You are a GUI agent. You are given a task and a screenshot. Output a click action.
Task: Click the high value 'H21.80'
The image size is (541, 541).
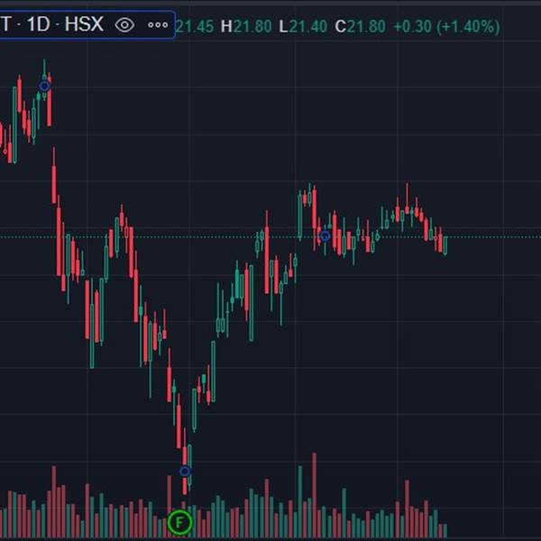click(246, 26)
